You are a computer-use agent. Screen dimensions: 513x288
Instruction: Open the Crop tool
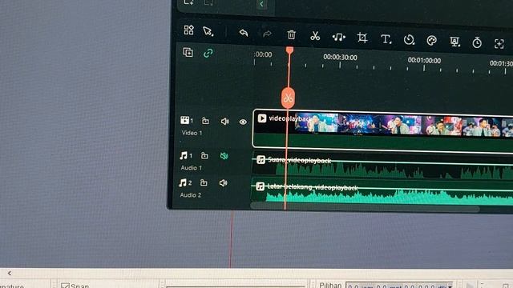click(362, 38)
